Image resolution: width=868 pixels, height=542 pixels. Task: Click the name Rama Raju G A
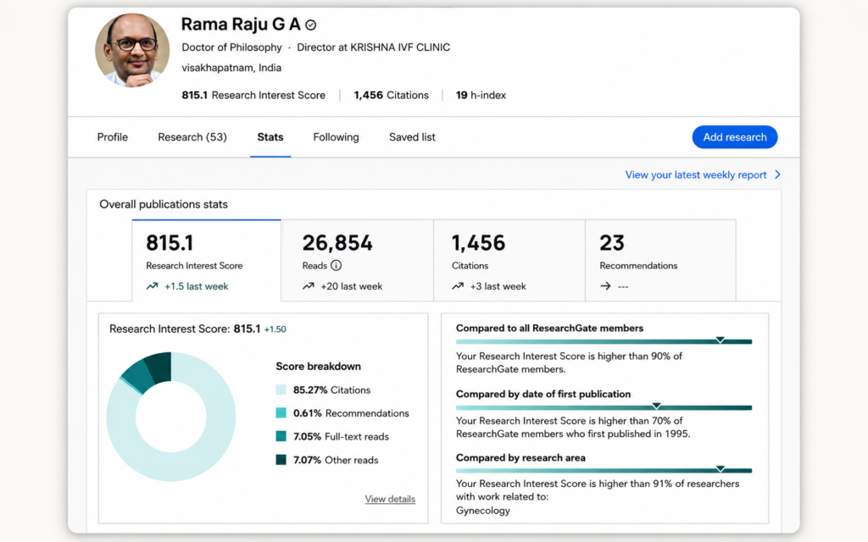point(241,25)
